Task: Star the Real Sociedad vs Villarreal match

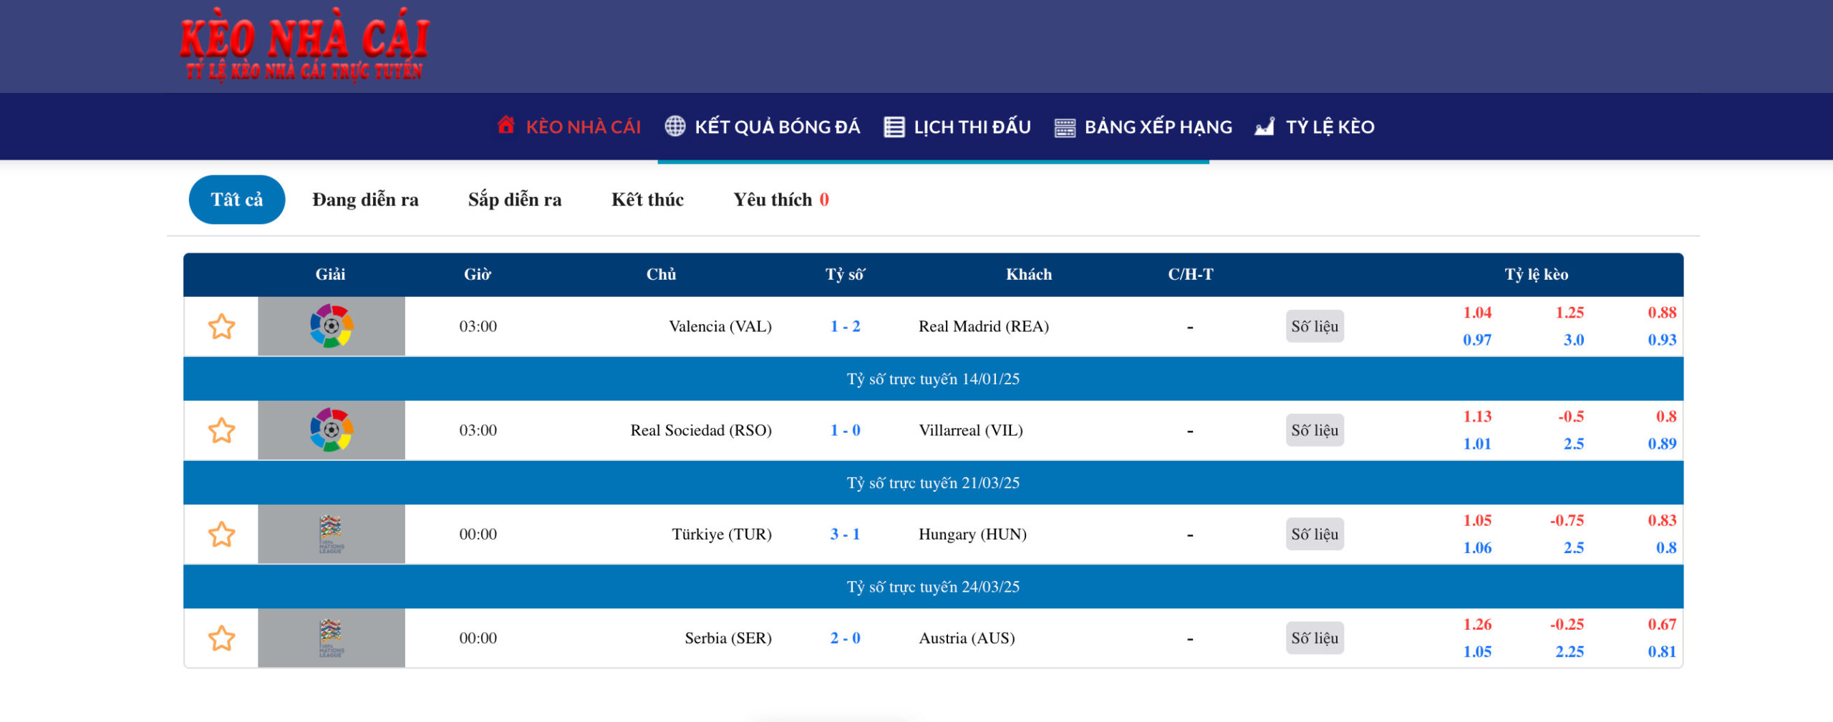Action: pos(221,431)
